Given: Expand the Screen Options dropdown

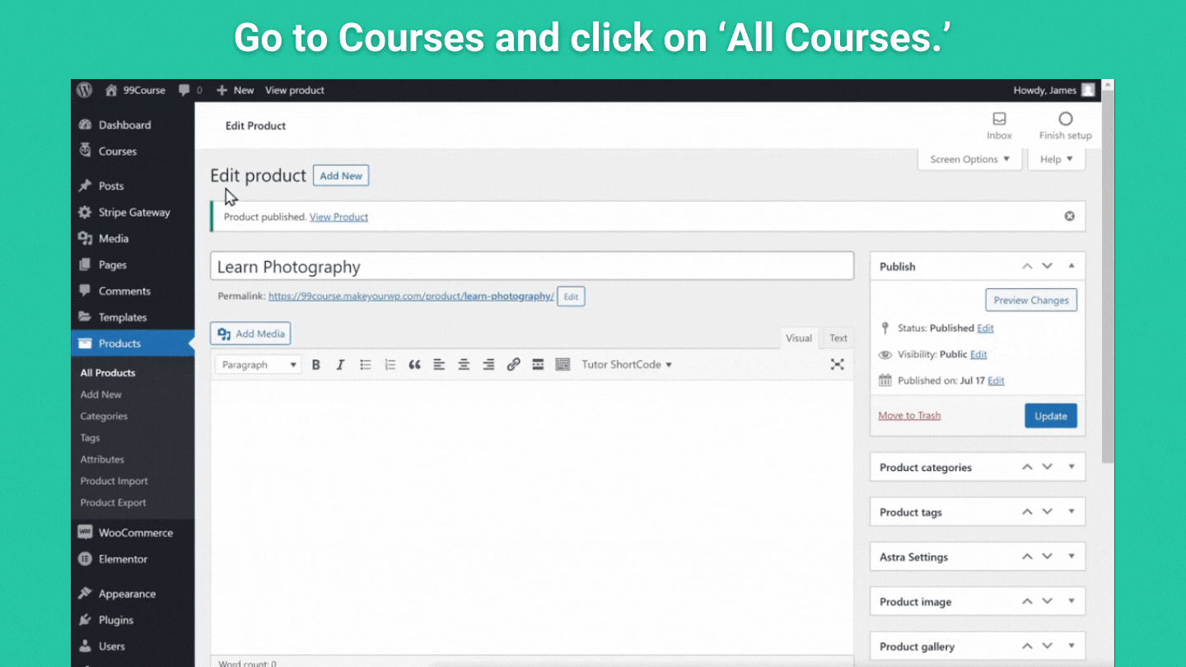Looking at the screenshot, I should pos(969,160).
